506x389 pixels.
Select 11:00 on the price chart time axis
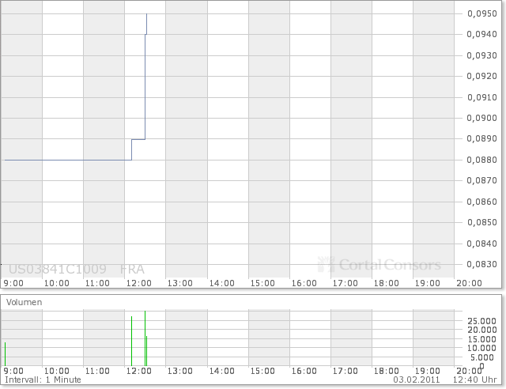(97, 283)
